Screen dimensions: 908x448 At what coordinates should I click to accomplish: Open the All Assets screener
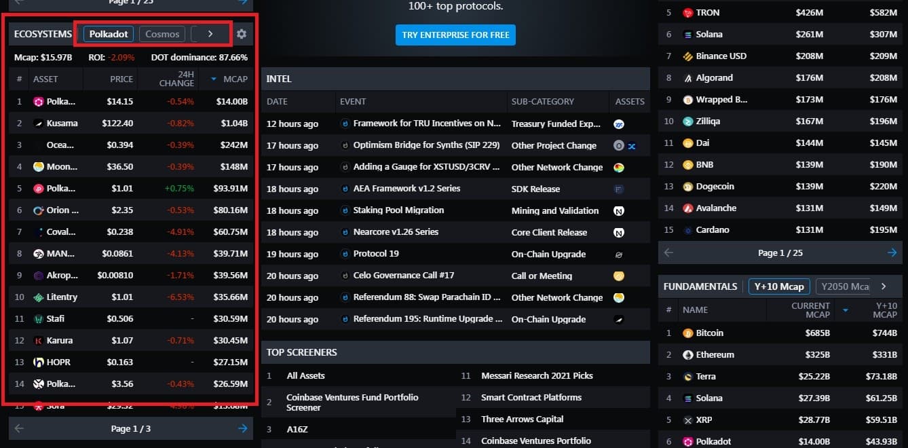click(x=305, y=375)
